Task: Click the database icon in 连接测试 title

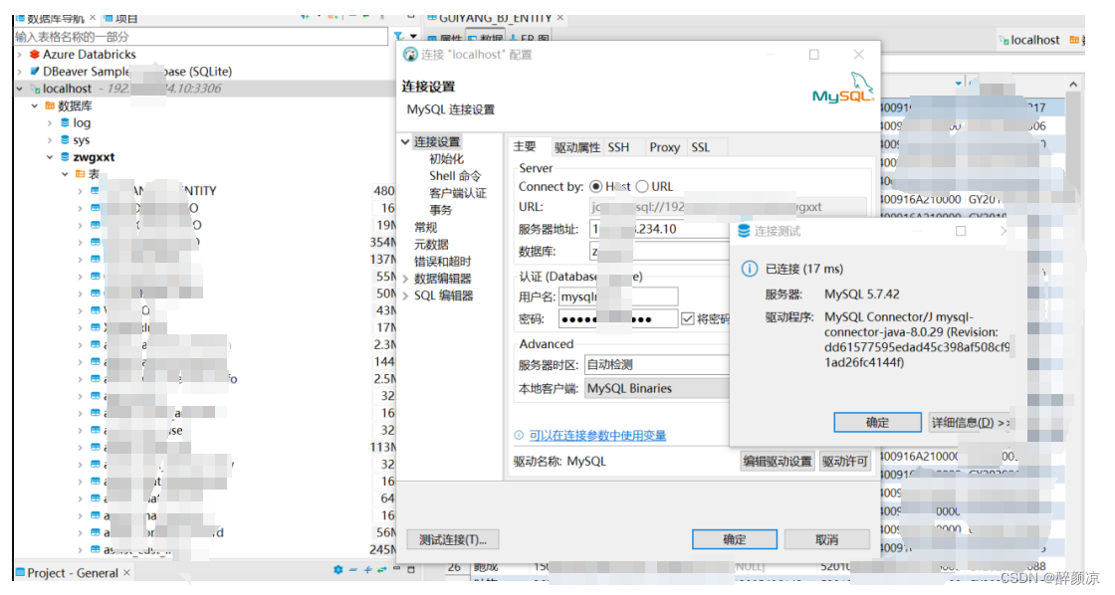Action: [x=744, y=231]
